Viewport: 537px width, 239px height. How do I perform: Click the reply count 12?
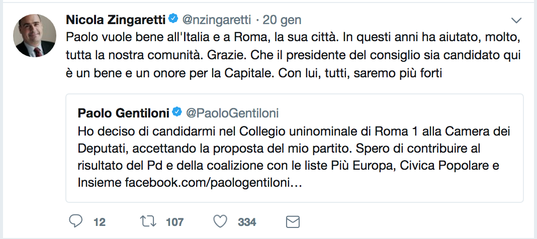coord(99,222)
